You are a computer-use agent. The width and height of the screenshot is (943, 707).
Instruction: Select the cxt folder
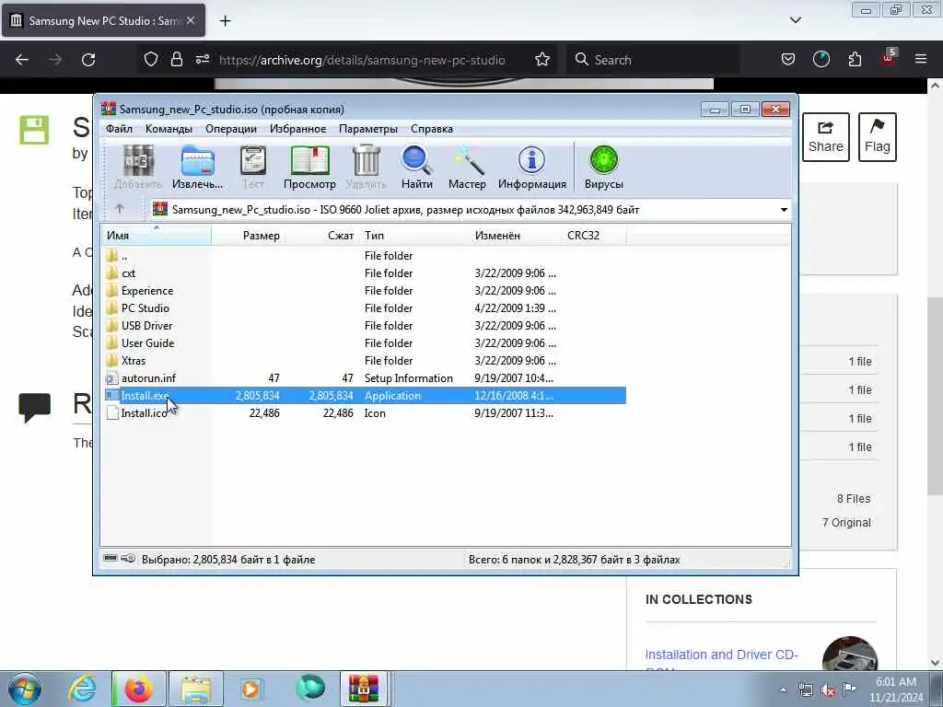click(128, 272)
